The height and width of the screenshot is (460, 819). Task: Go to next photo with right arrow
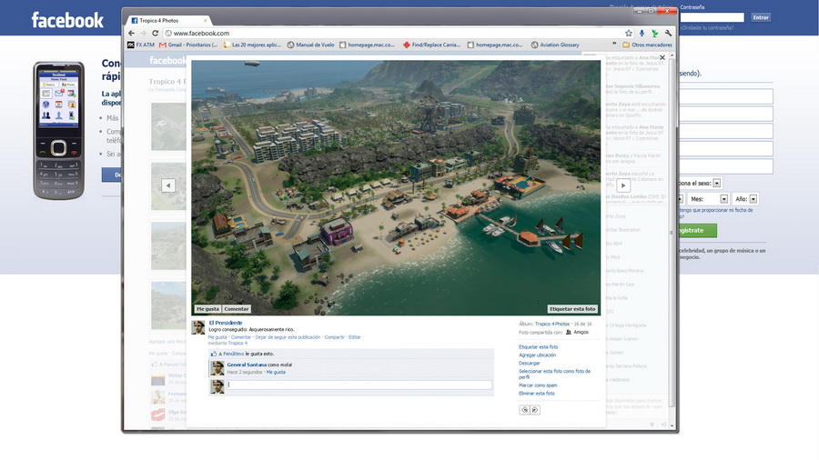click(x=623, y=185)
